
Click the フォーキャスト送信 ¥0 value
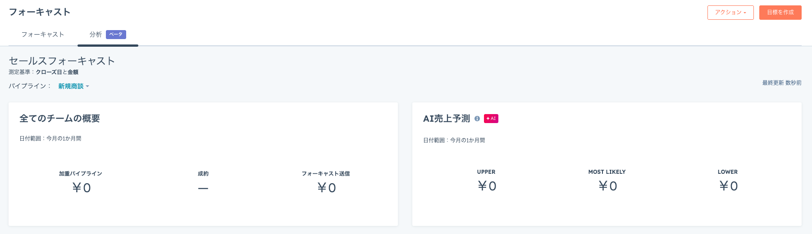(327, 188)
